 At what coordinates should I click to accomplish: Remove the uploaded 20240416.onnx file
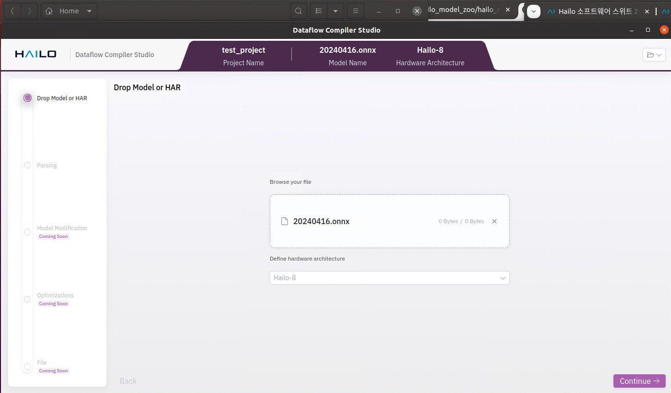click(494, 221)
